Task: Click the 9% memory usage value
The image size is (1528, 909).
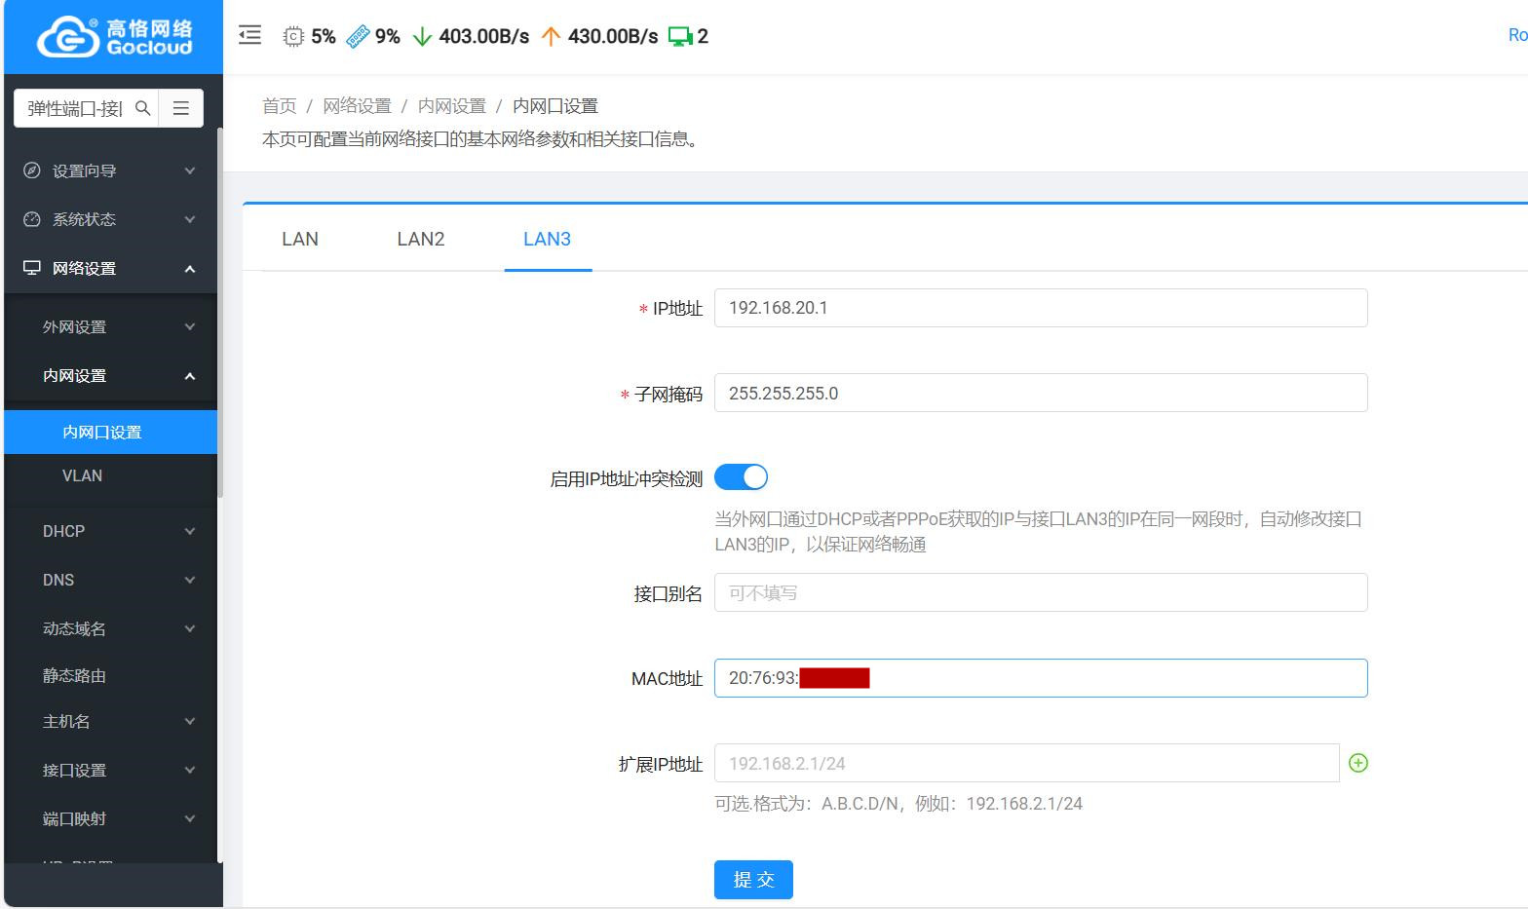Action: [388, 37]
